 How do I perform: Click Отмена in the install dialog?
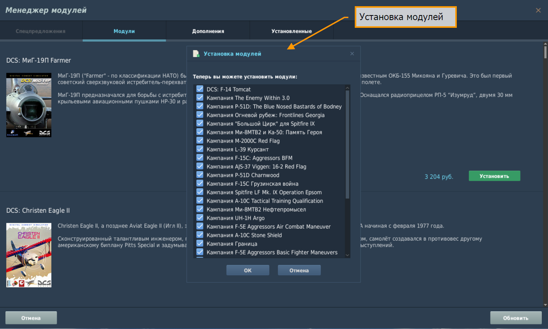tap(299, 270)
